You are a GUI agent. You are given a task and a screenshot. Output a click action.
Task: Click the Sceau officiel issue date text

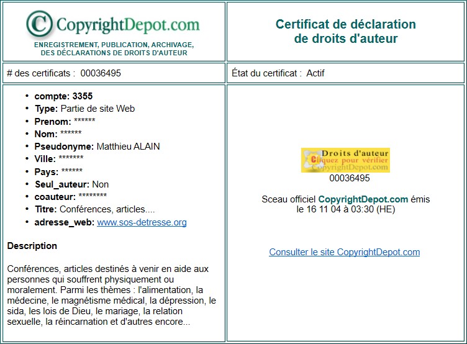pyautogui.click(x=345, y=204)
